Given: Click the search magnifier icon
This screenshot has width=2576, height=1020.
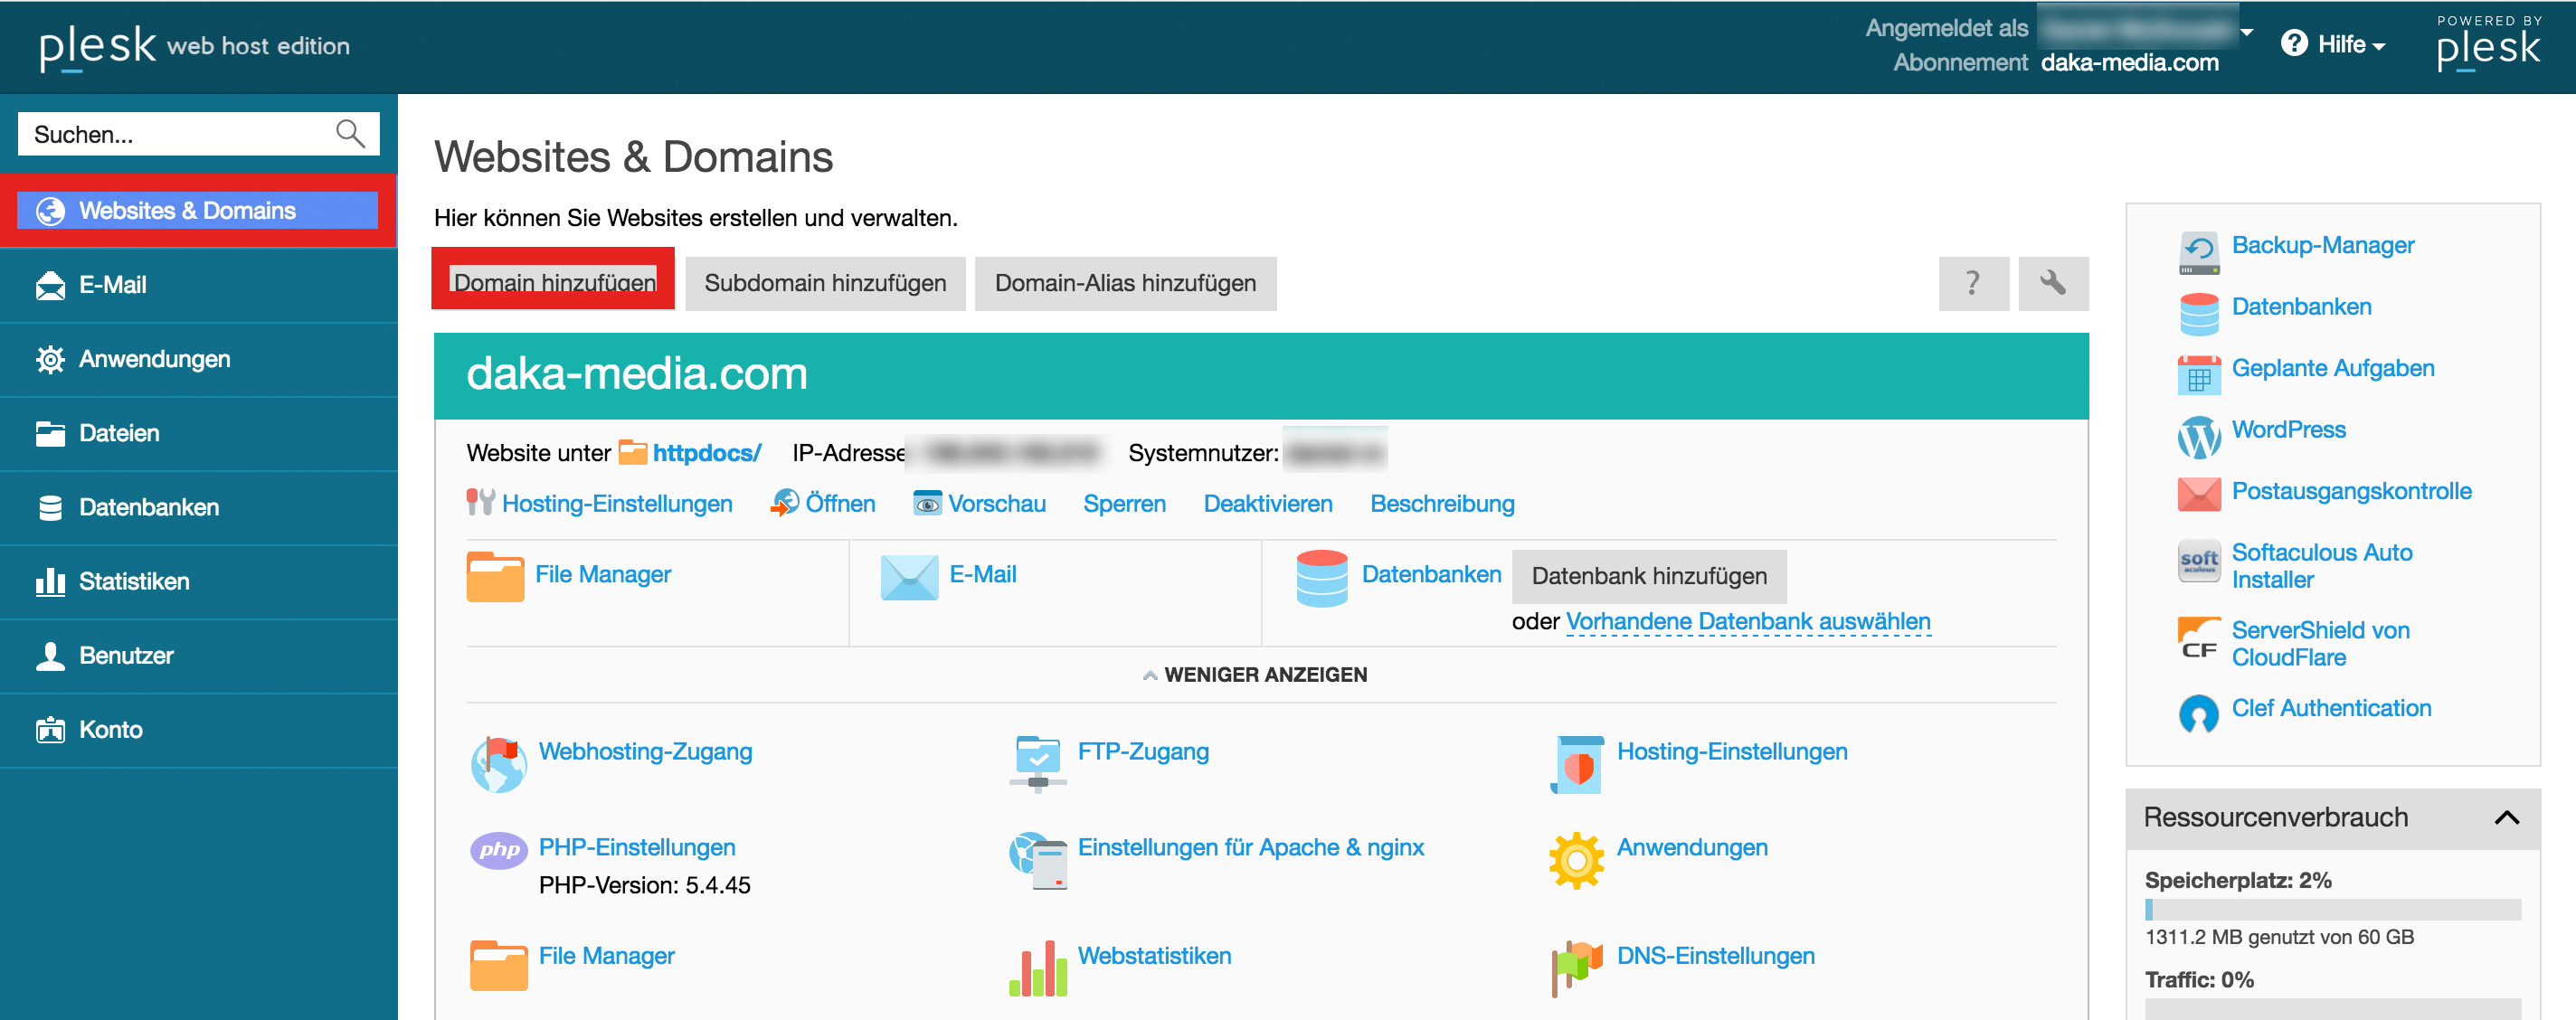Looking at the screenshot, I should [350, 133].
